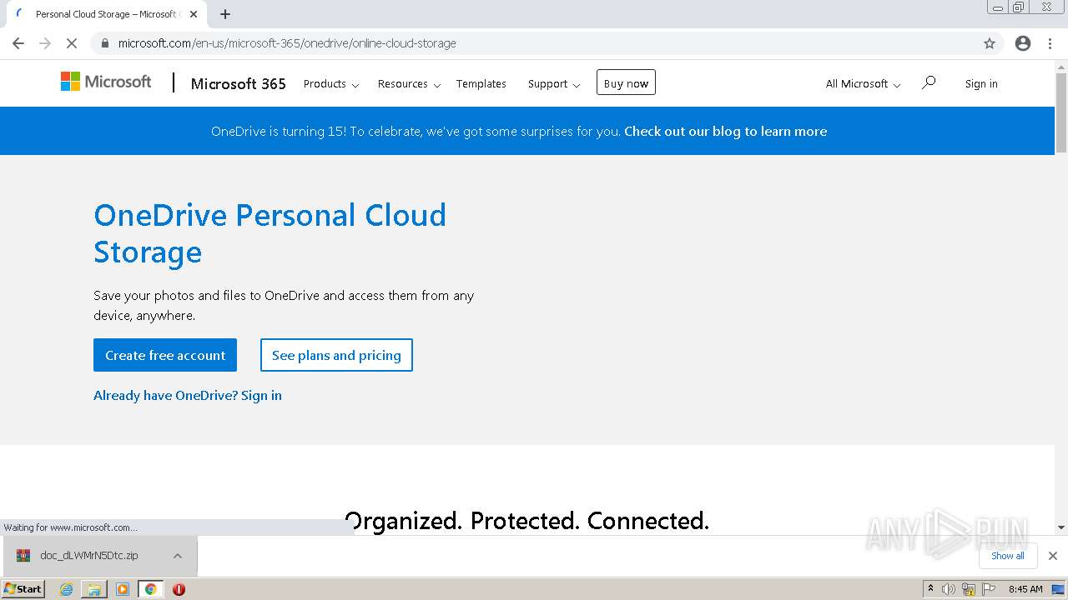Open media player from taskbar
1068x600 pixels.
coord(123,589)
